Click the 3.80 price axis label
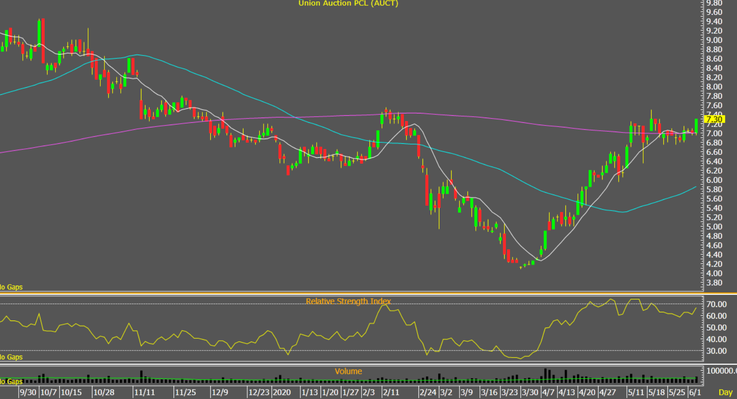Image resolution: width=737 pixels, height=399 pixels. (714, 283)
